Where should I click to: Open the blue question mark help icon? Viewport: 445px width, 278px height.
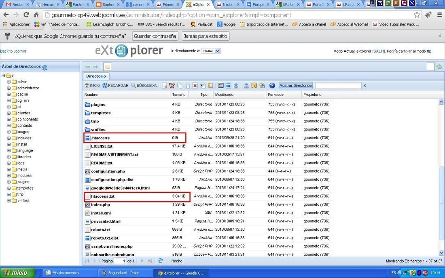tap(272, 86)
